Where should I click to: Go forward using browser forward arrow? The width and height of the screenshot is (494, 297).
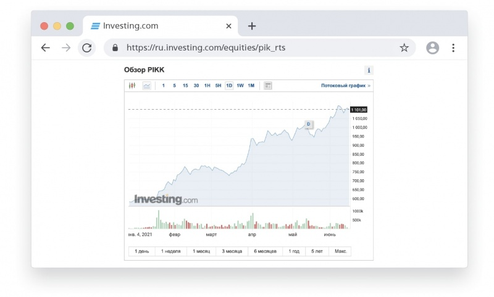66,48
